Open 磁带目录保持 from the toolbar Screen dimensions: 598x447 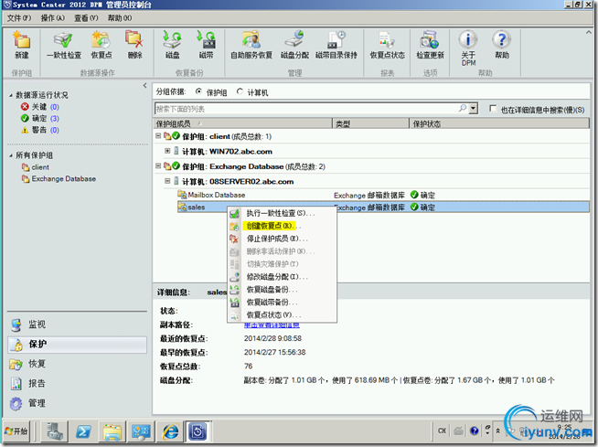(x=336, y=45)
